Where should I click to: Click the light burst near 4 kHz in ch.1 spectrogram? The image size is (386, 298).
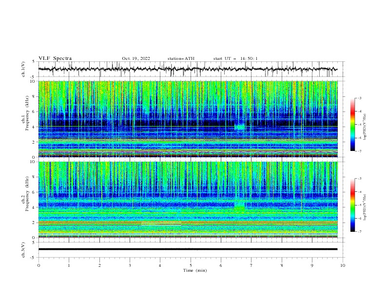tap(239, 127)
